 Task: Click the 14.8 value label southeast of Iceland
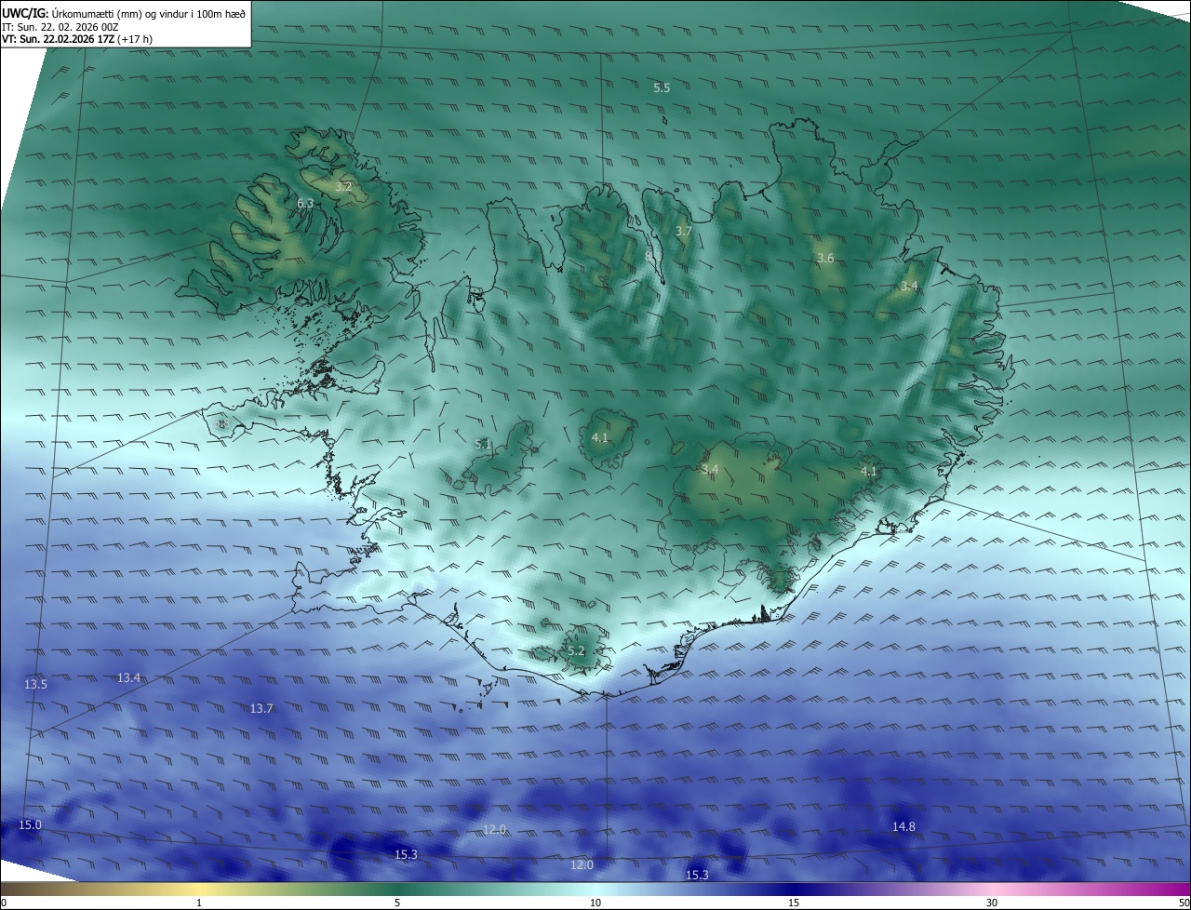tap(903, 826)
